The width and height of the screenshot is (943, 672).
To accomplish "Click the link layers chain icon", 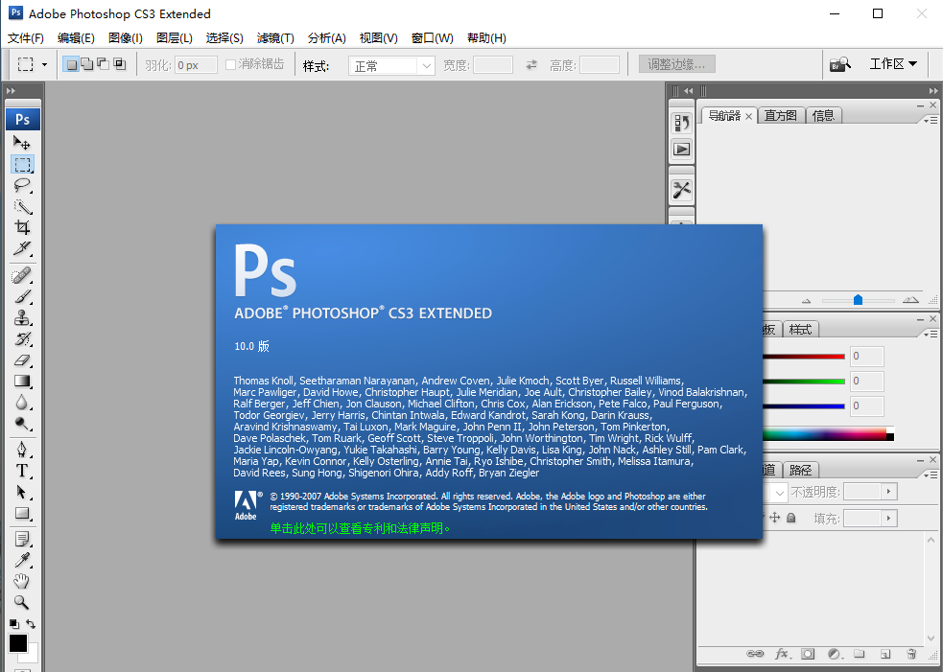I will (x=755, y=654).
